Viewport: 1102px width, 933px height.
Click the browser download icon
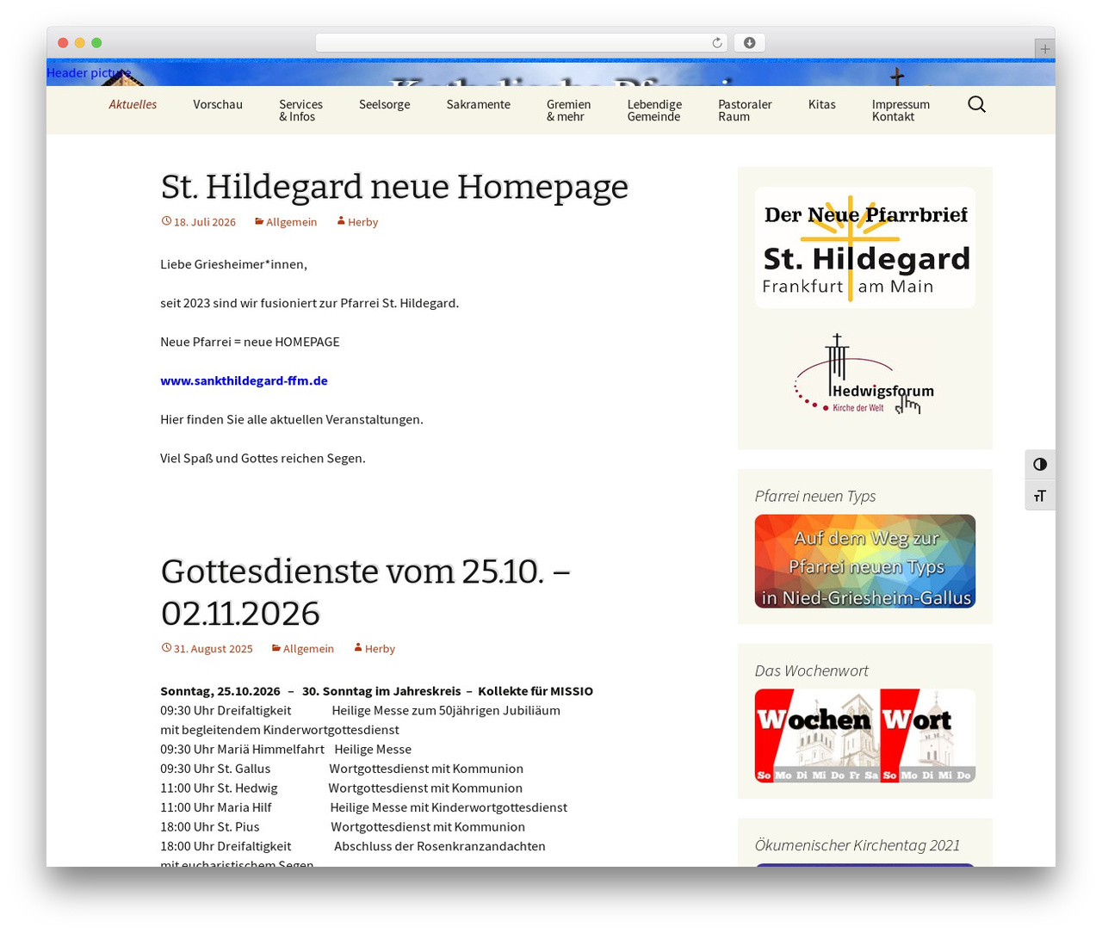point(750,43)
